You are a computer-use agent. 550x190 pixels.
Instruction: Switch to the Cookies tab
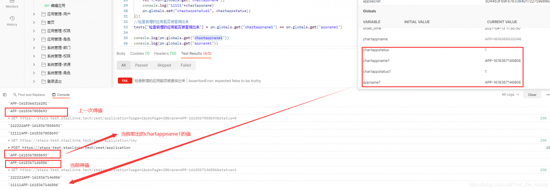tap(140, 53)
